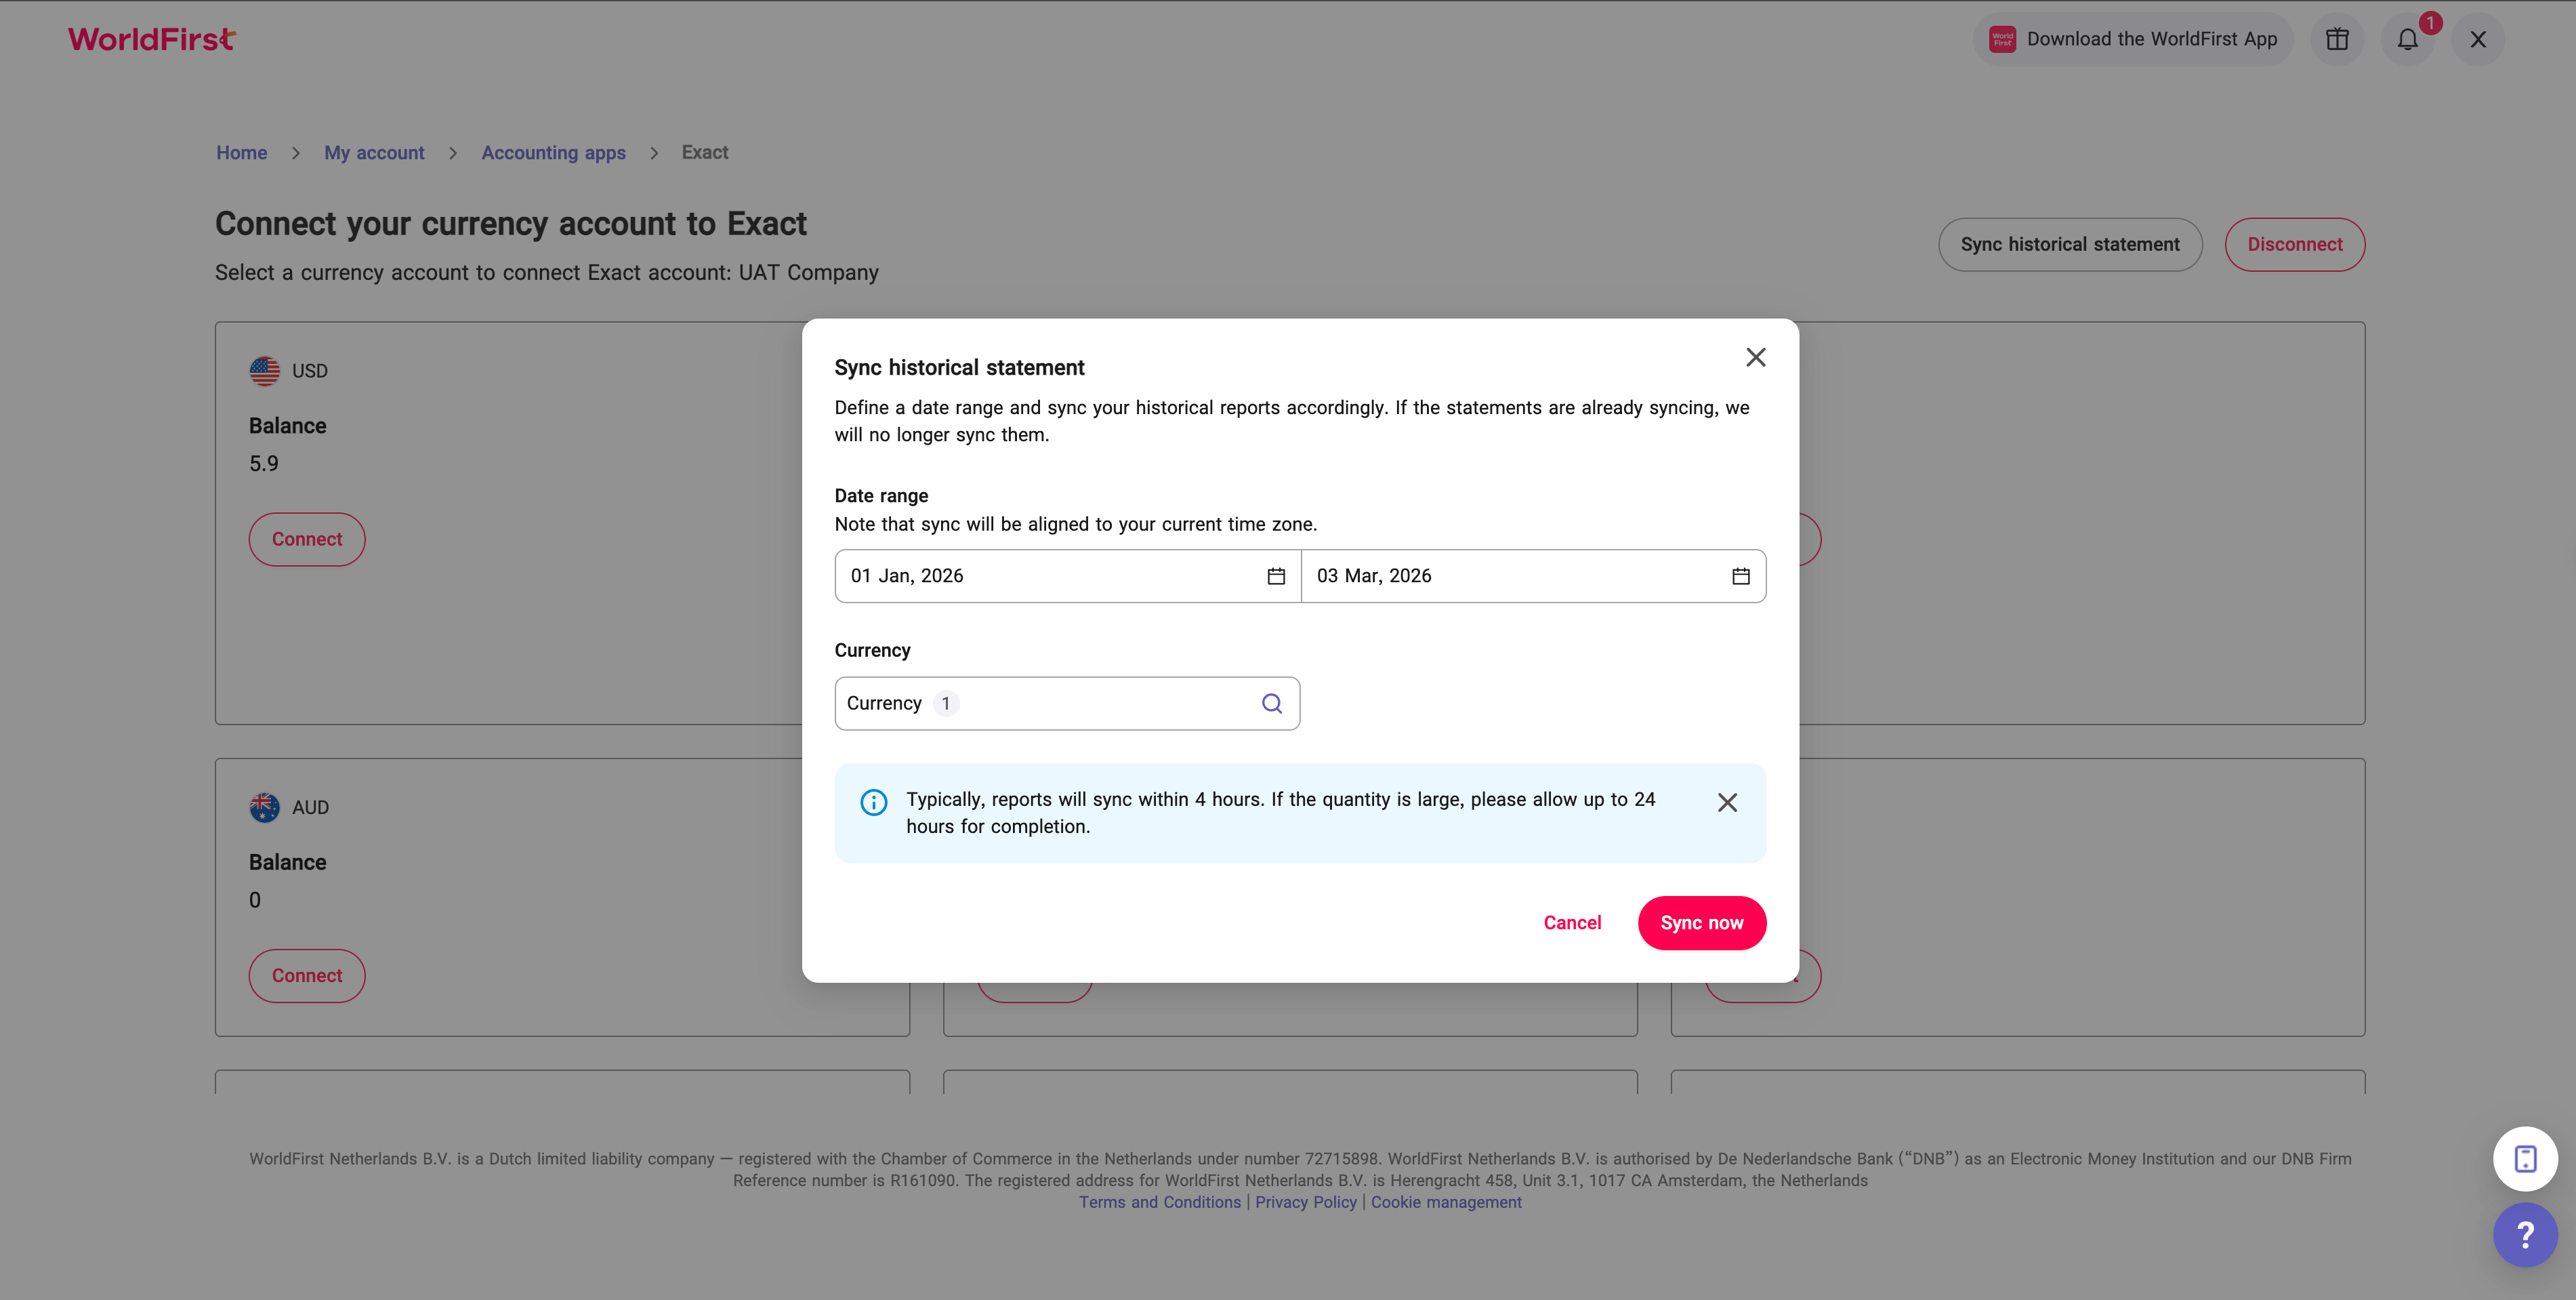Dismiss the sync time info banner
2576x1300 pixels.
(x=1727, y=802)
